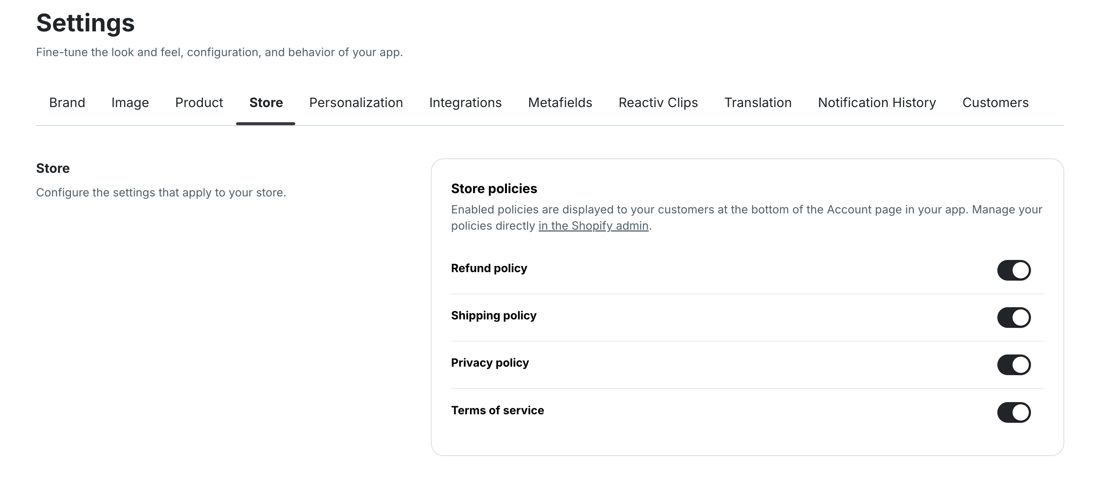Select the active Store tab
1096x480 pixels.
coord(266,103)
